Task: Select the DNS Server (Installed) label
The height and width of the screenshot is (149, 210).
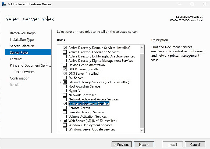Action: (x=84, y=74)
